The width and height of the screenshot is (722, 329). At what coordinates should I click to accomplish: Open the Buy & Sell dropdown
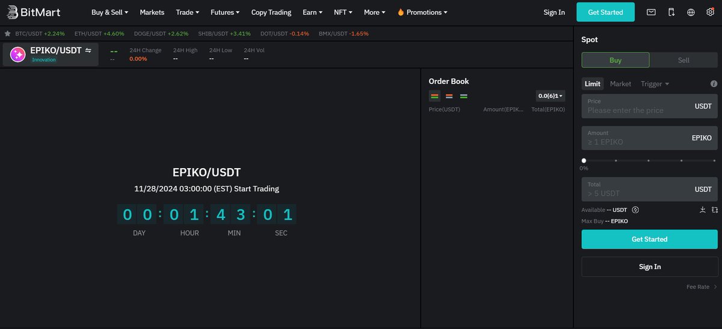110,12
